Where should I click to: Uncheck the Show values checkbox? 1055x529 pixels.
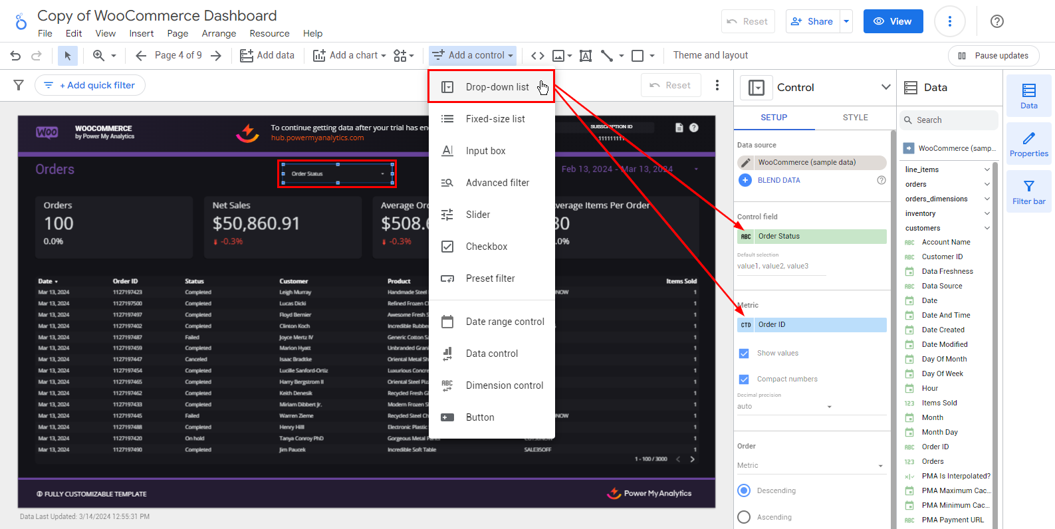(744, 354)
